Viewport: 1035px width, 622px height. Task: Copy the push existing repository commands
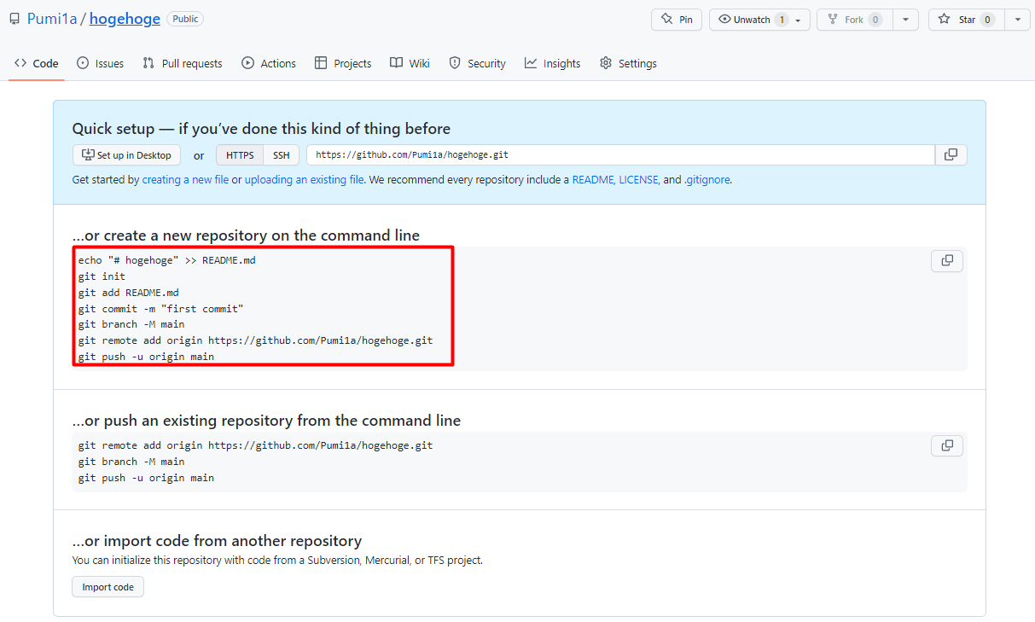point(946,445)
